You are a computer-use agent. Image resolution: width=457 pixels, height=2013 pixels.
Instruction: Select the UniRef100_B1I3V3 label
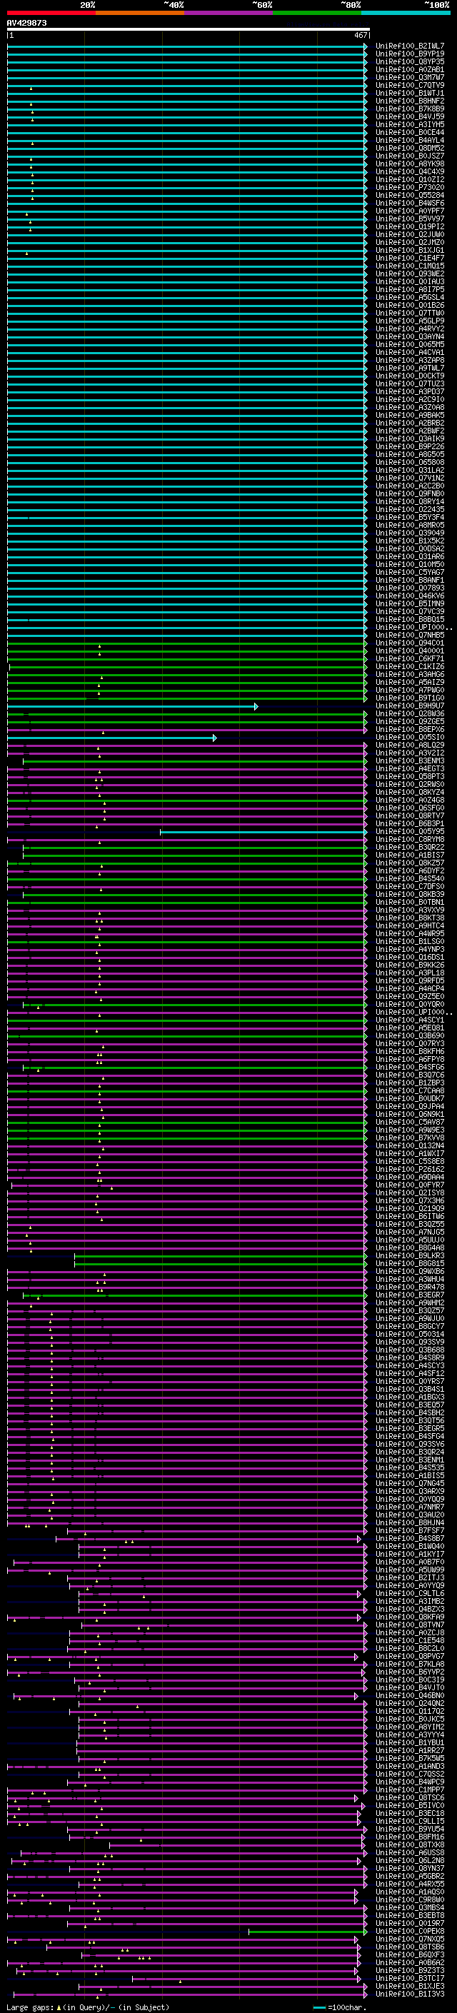410,1994
